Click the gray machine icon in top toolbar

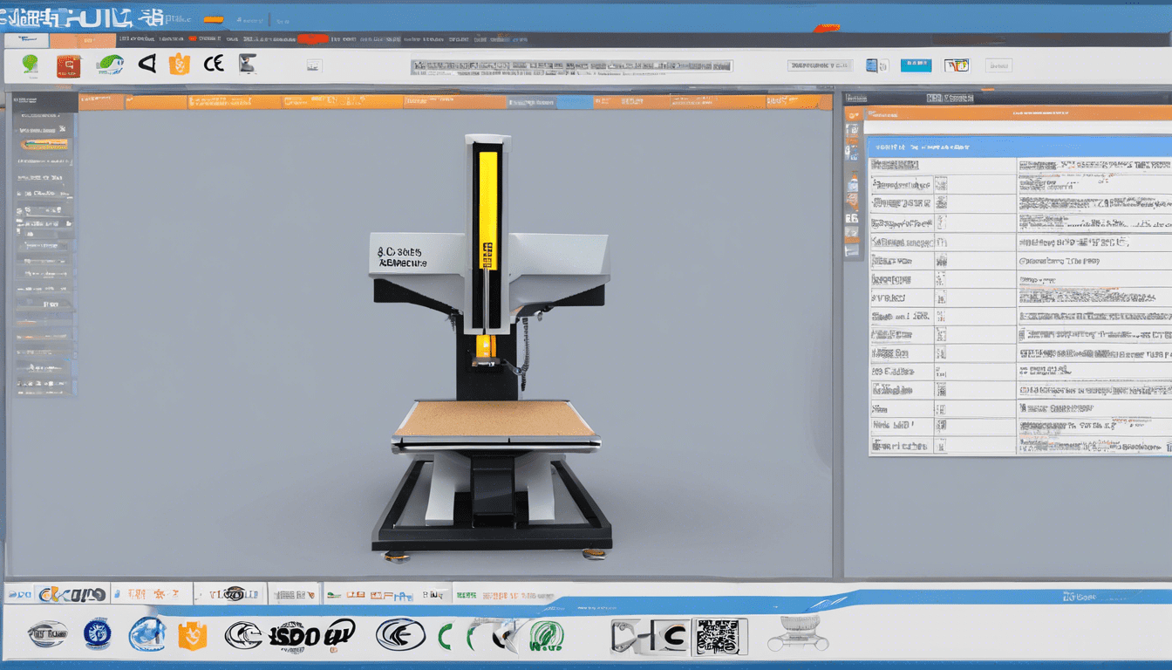(248, 63)
